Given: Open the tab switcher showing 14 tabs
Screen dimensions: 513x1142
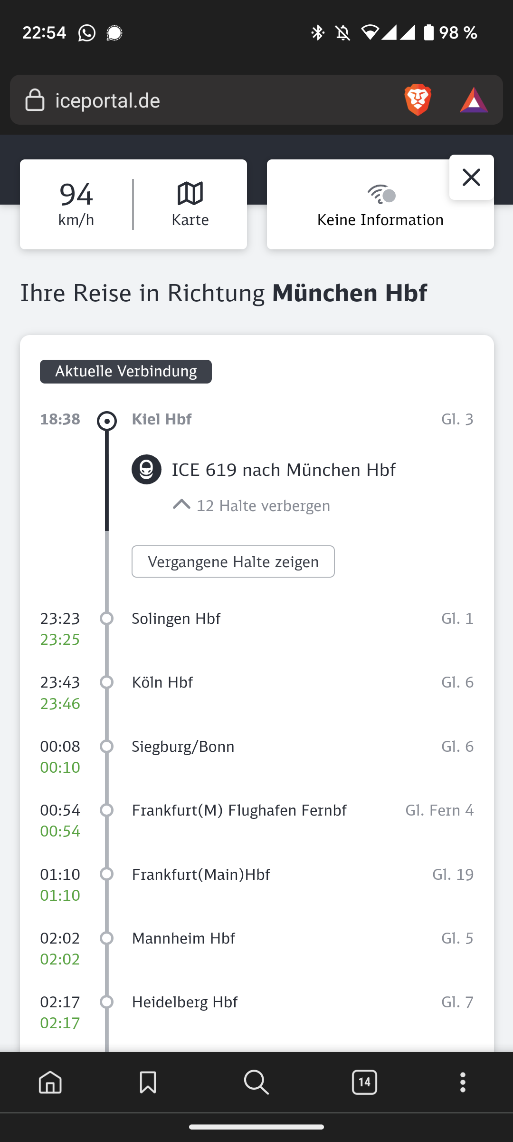Looking at the screenshot, I should (x=364, y=1082).
